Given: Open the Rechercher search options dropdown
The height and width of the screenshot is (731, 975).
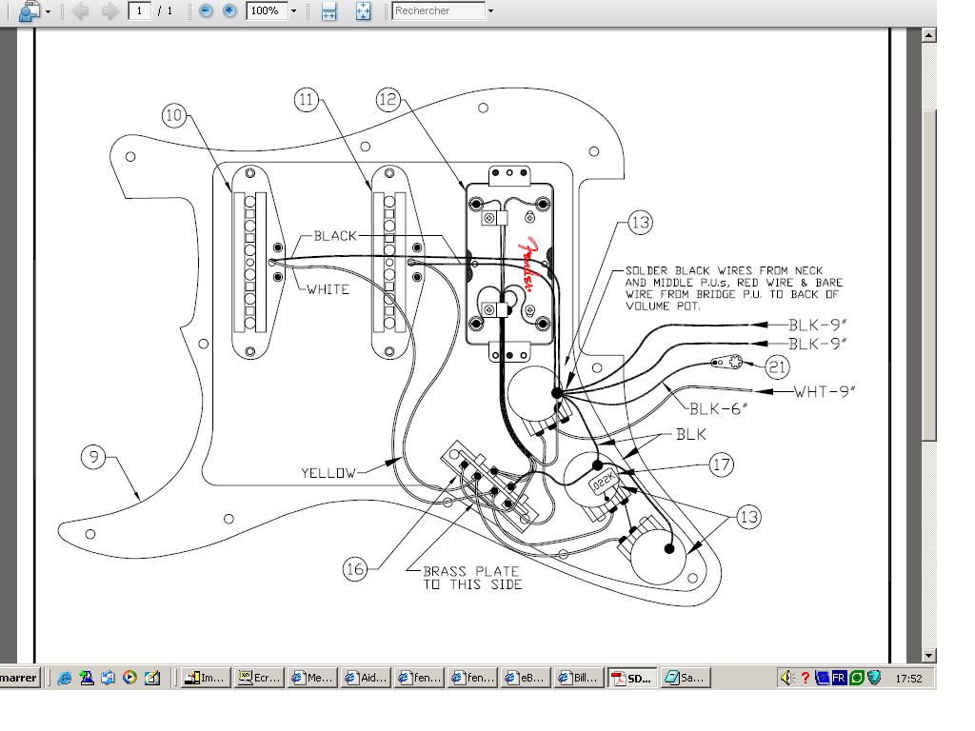Looking at the screenshot, I should coord(490,11).
